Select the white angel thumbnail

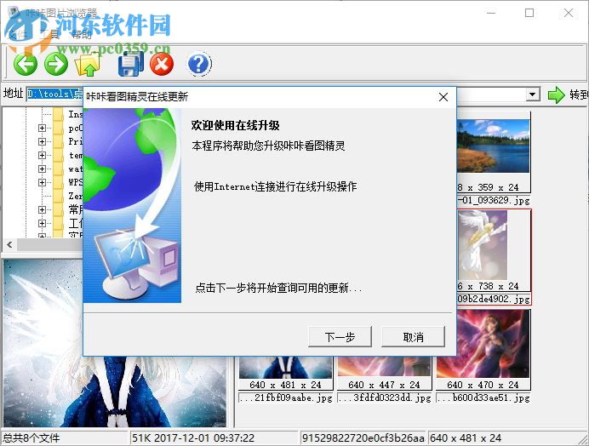tap(483, 245)
